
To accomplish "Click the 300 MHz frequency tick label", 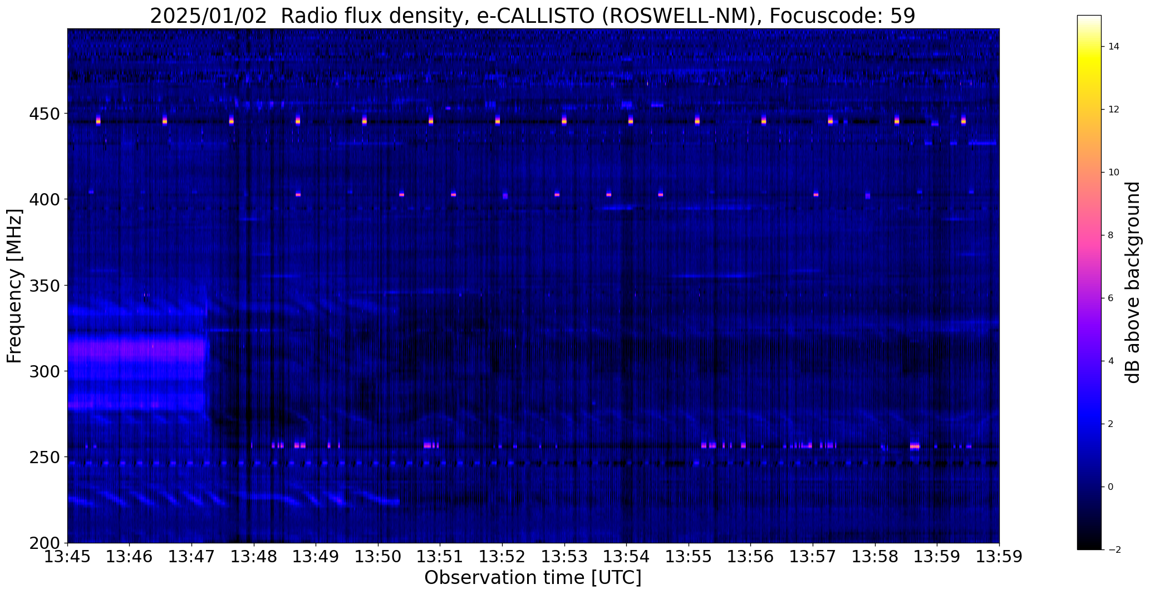I will (x=44, y=371).
